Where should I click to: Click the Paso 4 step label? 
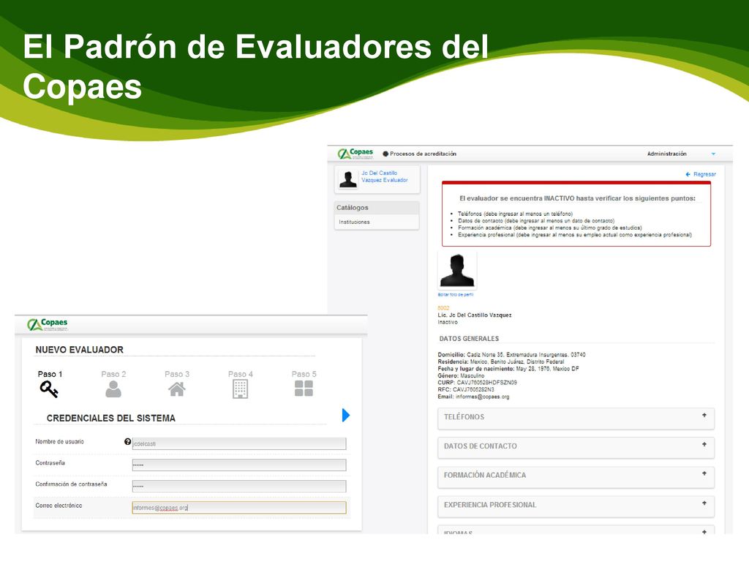pos(240,374)
